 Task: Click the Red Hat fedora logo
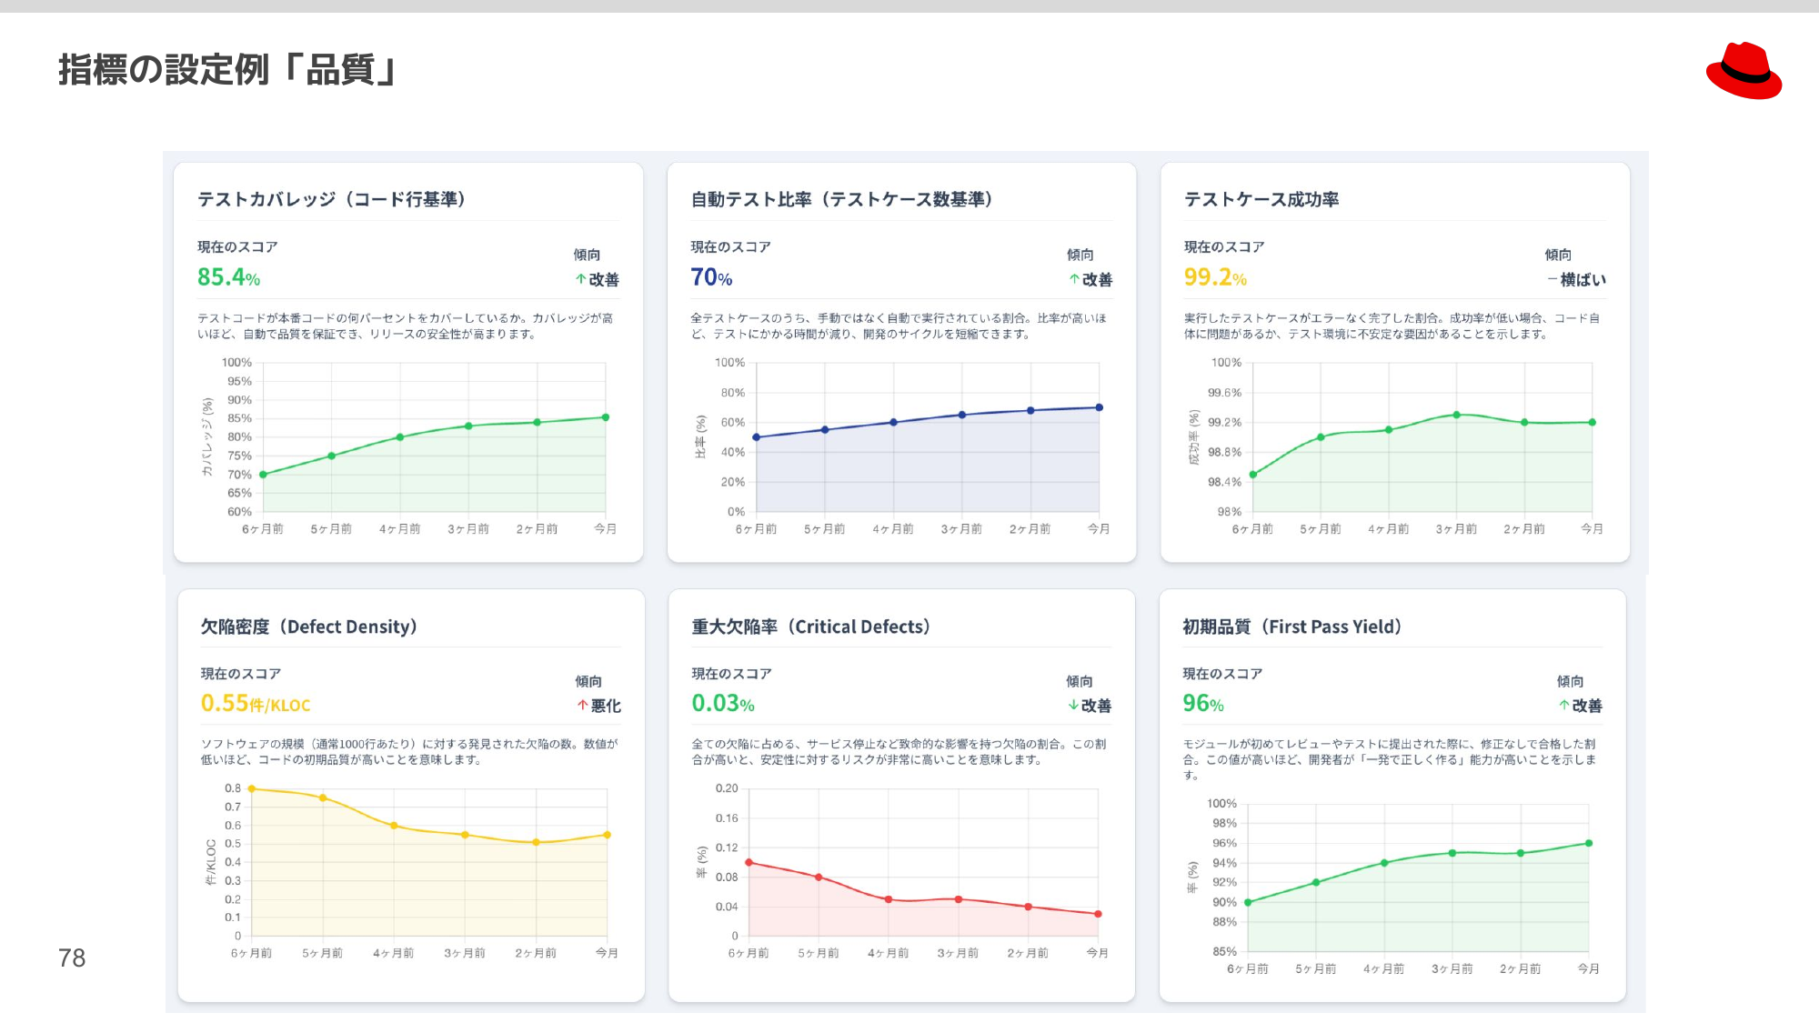click(1744, 71)
